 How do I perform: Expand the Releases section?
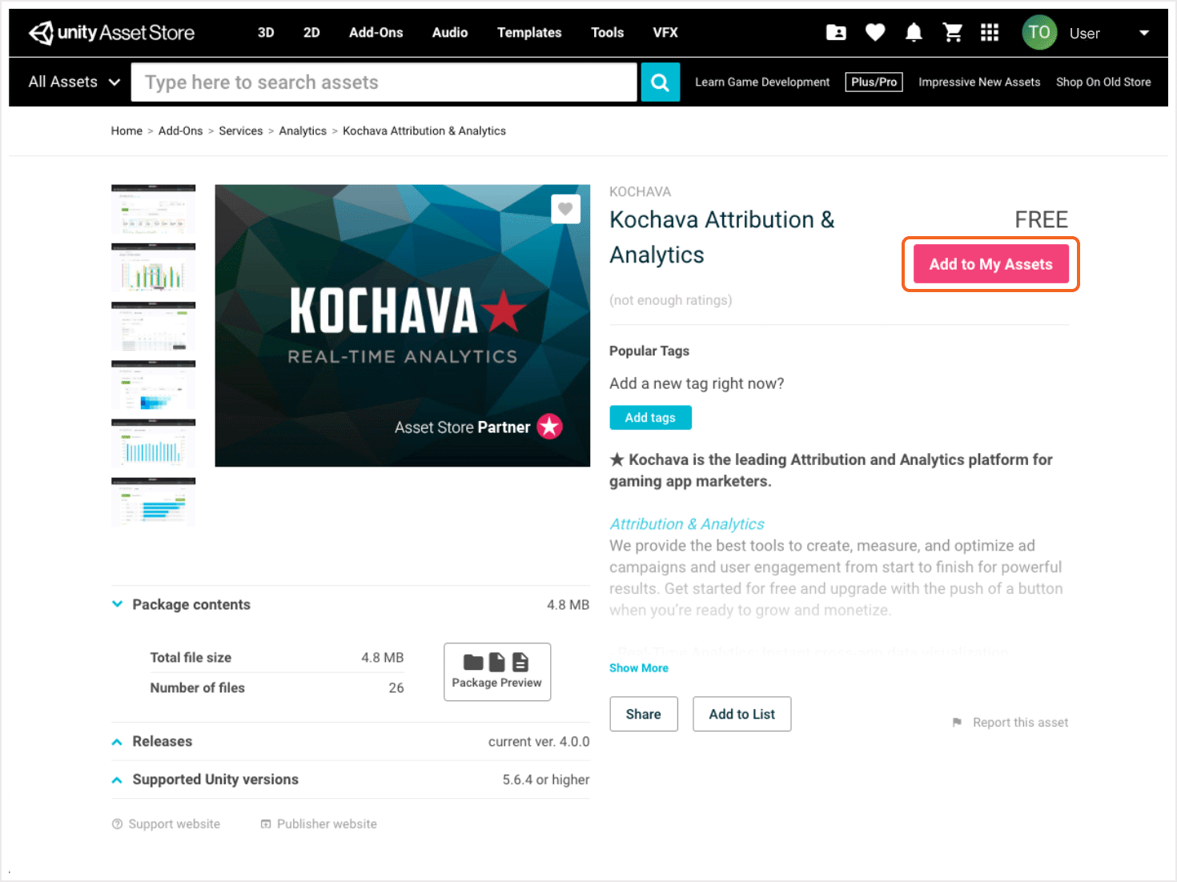pyautogui.click(x=117, y=742)
